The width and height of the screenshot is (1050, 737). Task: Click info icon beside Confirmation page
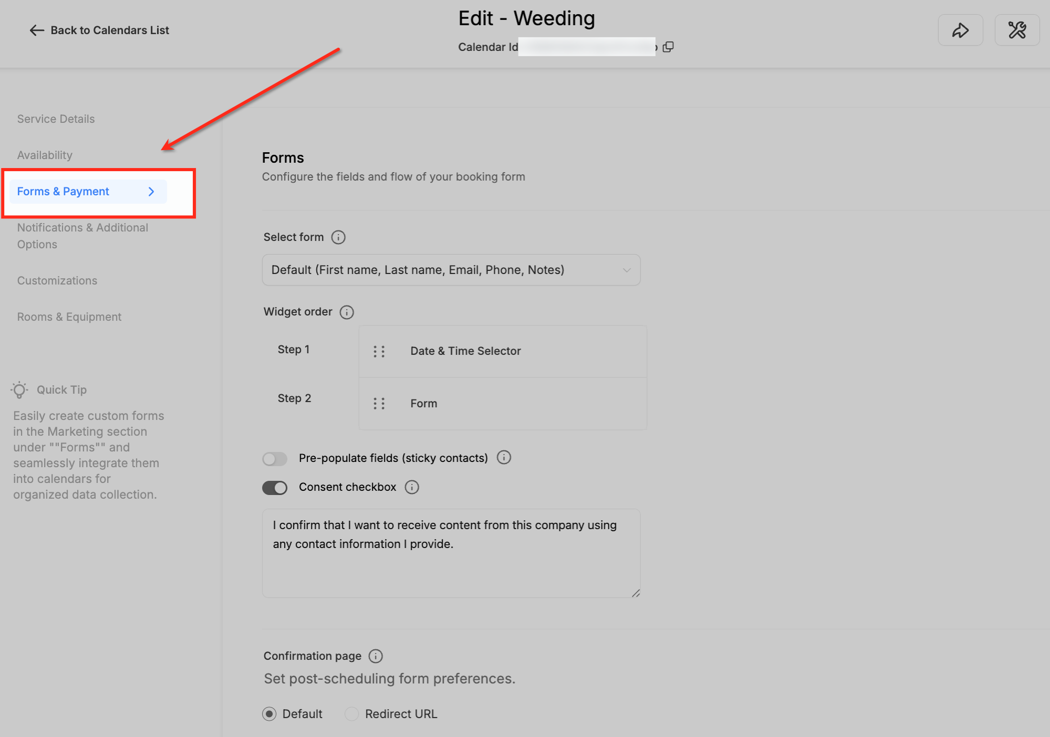click(376, 656)
